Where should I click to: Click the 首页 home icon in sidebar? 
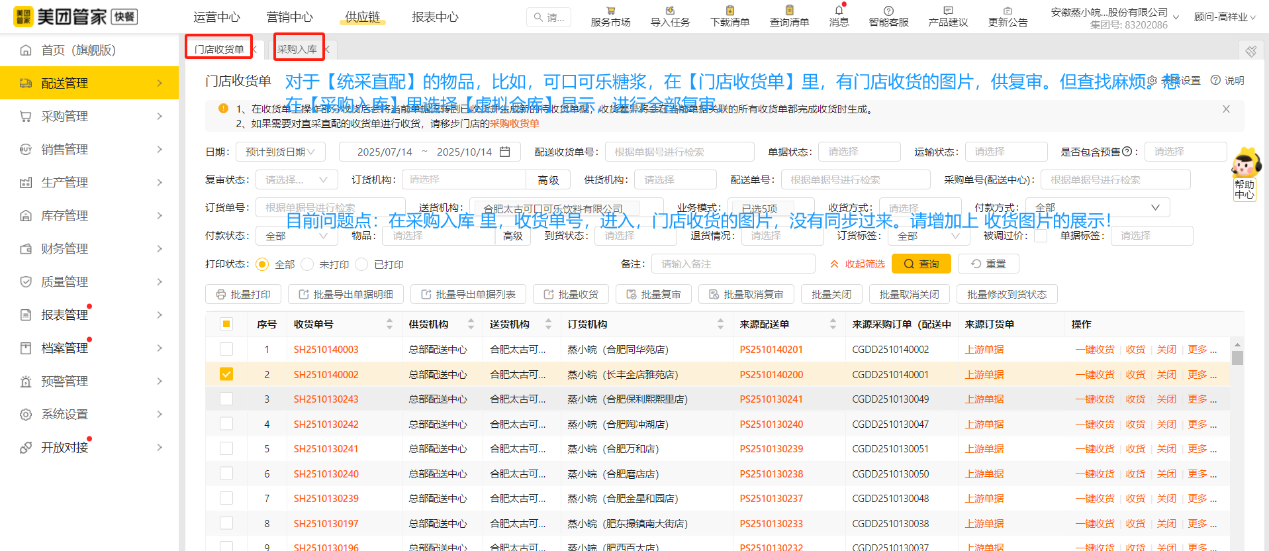click(26, 50)
